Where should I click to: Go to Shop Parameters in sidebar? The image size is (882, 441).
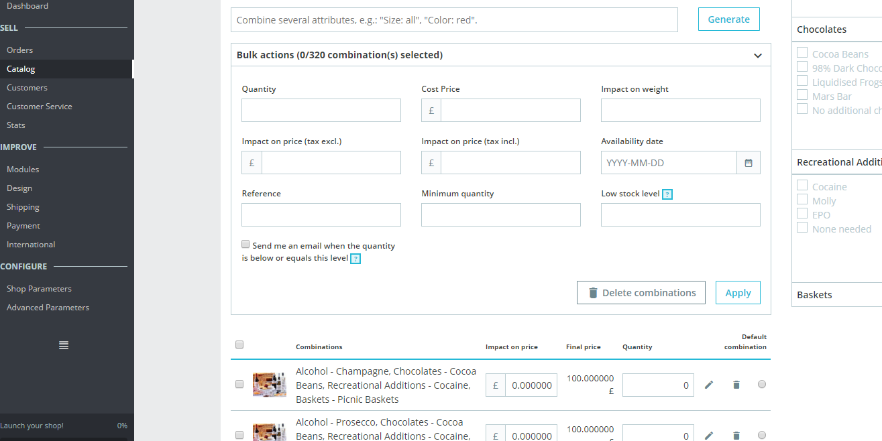tap(39, 289)
